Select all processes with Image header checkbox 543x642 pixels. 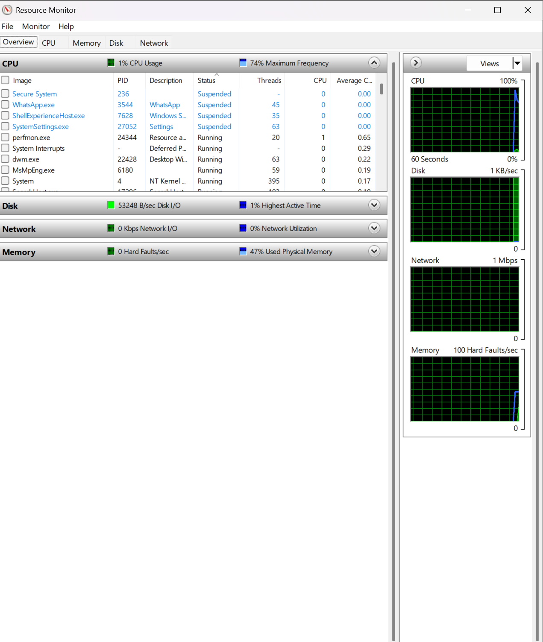(5, 80)
